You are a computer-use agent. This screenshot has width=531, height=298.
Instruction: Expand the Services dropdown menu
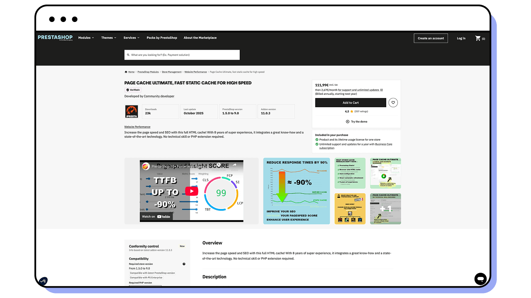(x=132, y=38)
